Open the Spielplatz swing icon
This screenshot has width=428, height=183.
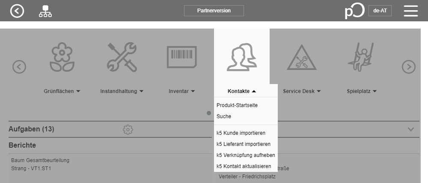[361, 57]
